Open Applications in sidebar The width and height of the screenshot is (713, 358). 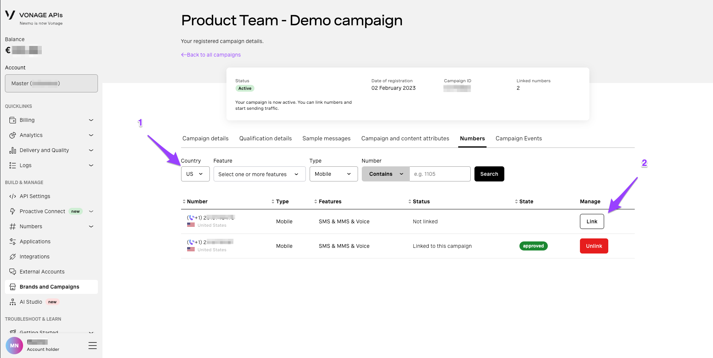click(x=51, y=241)
